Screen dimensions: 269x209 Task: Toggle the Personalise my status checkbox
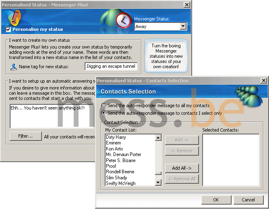(8, 29)
